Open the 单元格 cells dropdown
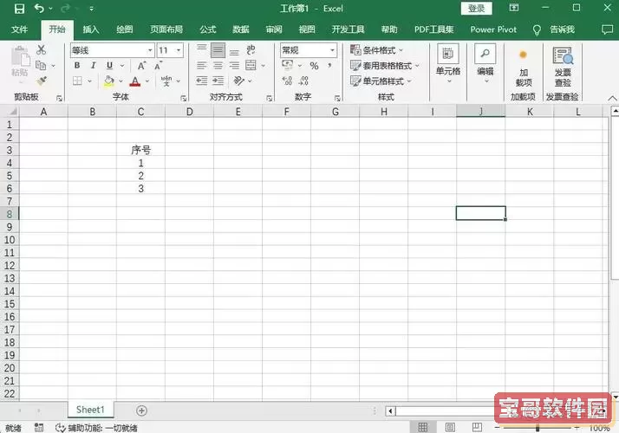The height and width of the screenshot is (433, 619). 448,64
